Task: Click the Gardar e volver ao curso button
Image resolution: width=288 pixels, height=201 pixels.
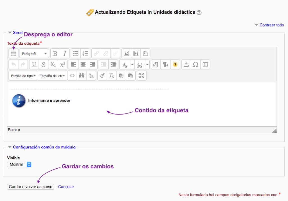Action: coord(30,187)
